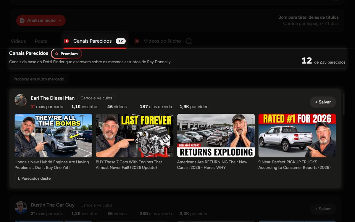Image resolution: width=355 pixels, height=222 pixels.
Task: Open the RATED #1 FOR 2026 thumbnail
Action: 297,136
